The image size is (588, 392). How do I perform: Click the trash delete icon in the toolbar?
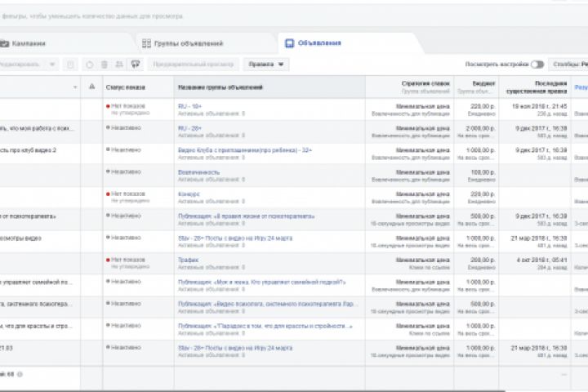click(x=105, y=64)
